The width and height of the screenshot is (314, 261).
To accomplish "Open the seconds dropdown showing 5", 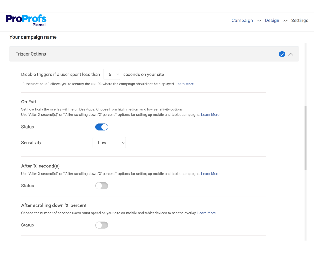I will (111, 74).
